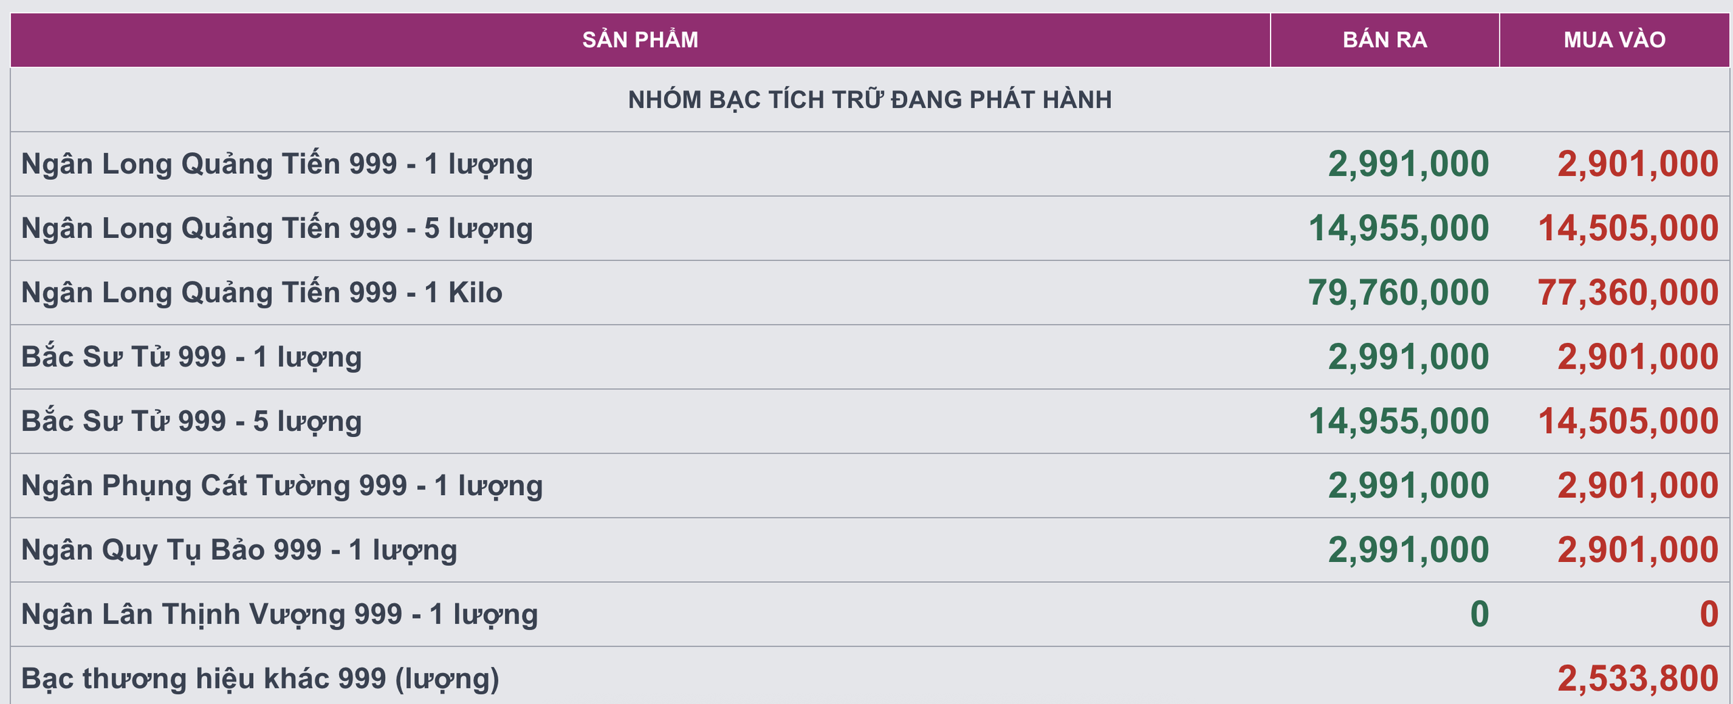The height and width of the screenshot is (704, 1733).
Task: Click sell price for Bắc Sư Tử 5 lượng
Action: [x=1398, y=421]
